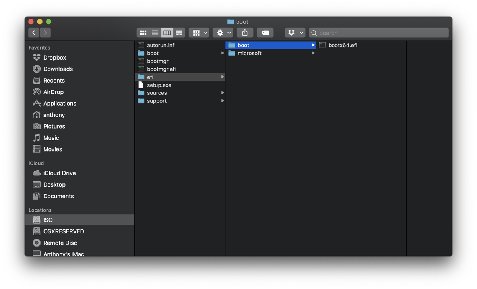This screenshot has width=477, height=289.
Task: Select setup.exe in the file list
Action: (159, 85)
